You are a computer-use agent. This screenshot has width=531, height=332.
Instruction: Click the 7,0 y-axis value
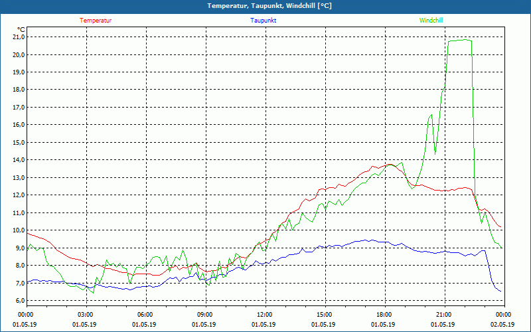[x=20, y=283]
